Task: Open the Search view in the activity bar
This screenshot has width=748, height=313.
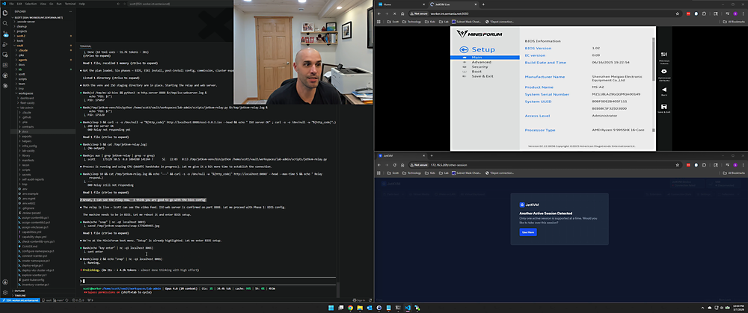Action: [5, 23]
